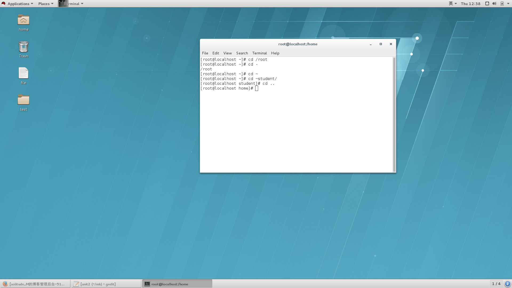Switch to the unit2 gedit window
Viewport: 512px width, 288px height.
click(x=106, y=284)
